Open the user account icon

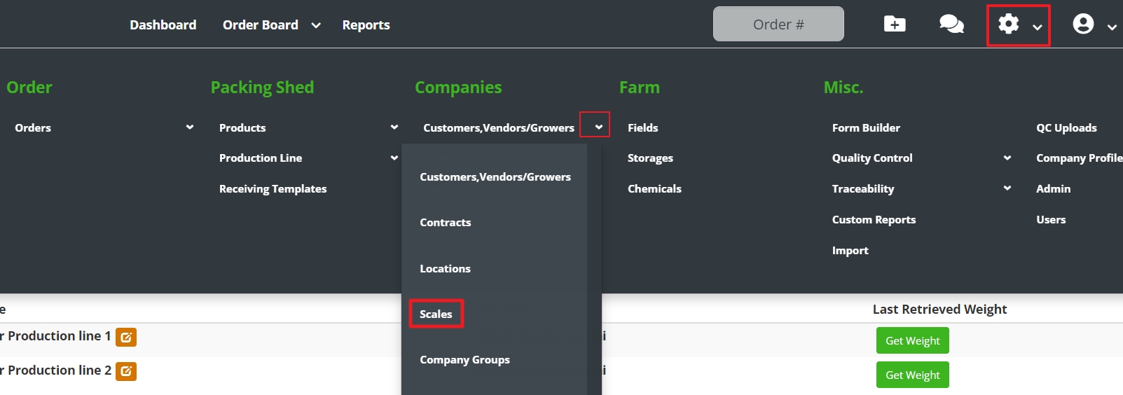click(x=1083, y=25)
